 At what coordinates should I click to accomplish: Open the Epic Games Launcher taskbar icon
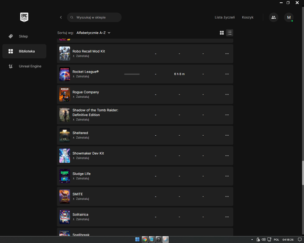pyautogui.click(x=159, y=240)
